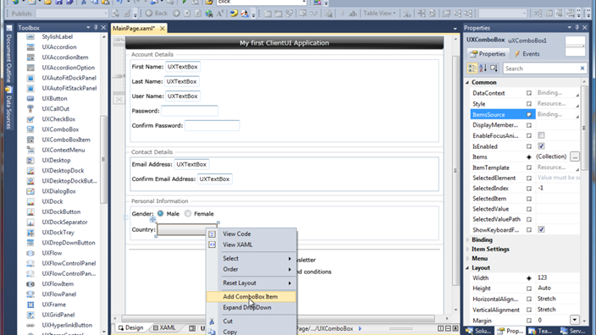Switch to the XAML view tab
Screen dimensions: 596x335
pyautogui.click(x=164, y=327)
